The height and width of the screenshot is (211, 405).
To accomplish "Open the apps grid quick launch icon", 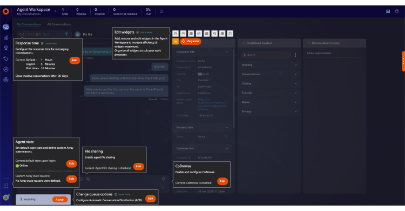I will [6, 186].
